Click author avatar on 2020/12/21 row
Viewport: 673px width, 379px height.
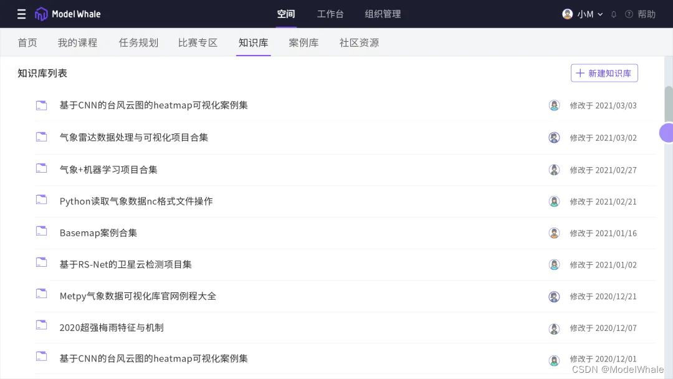(554, 297)
